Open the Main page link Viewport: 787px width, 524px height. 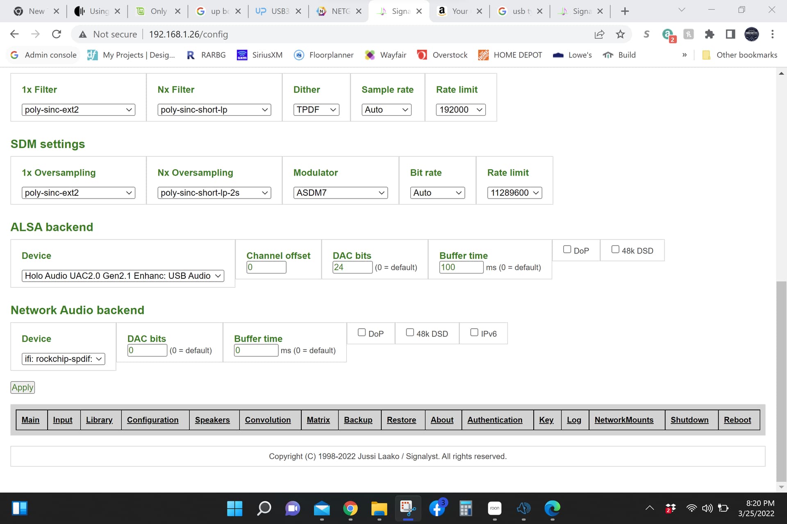(x=30, y=420)
